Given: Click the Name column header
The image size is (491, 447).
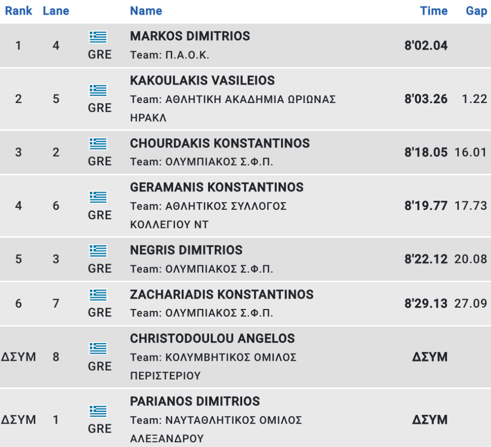Looking at the screenshot, I should (146, 11).
